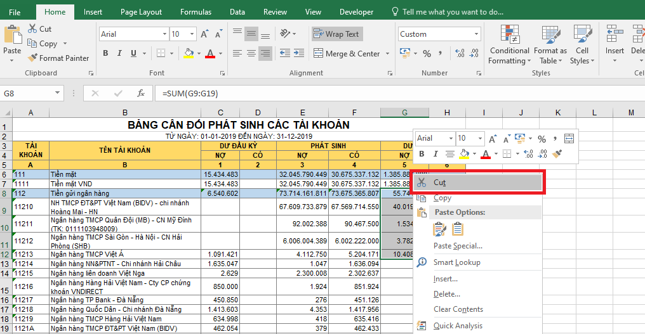Click Cut in the context menu
This screenshot has width=645, height=334.
click(x=439, y=182)
